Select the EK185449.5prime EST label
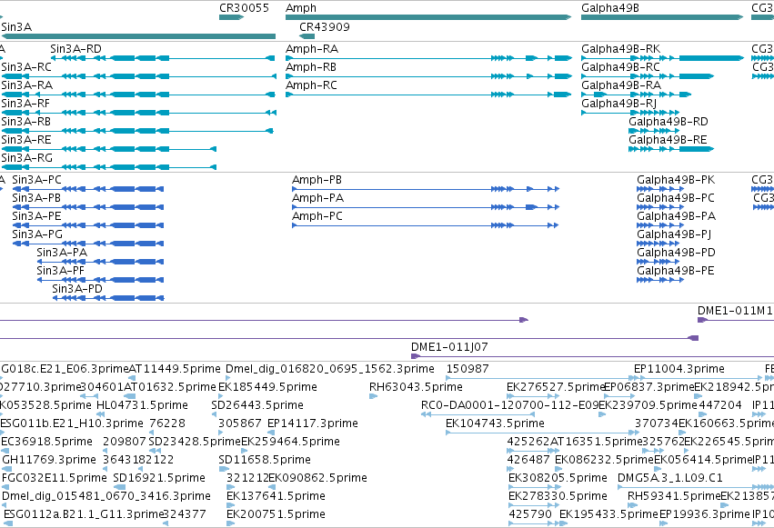This screenshot has width=774, height=528. click(267, 387)
